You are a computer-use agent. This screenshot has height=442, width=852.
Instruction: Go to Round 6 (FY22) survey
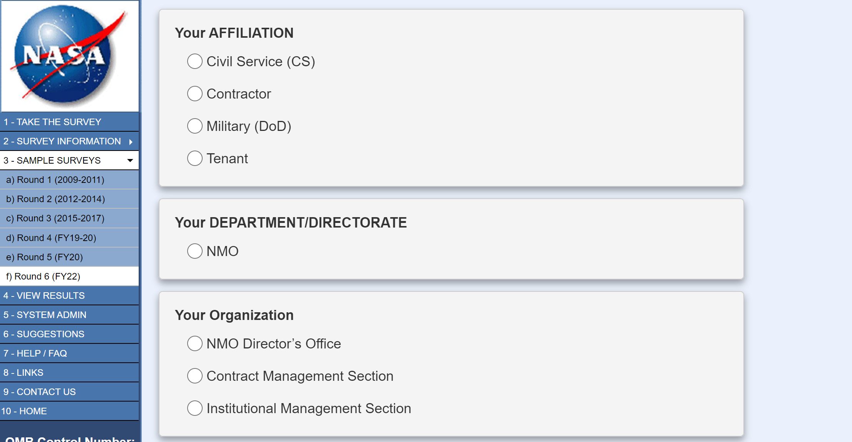[43, 276]
